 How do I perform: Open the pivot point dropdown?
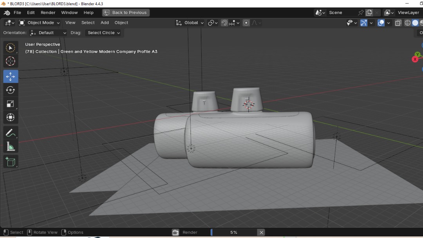click(213, 23)
